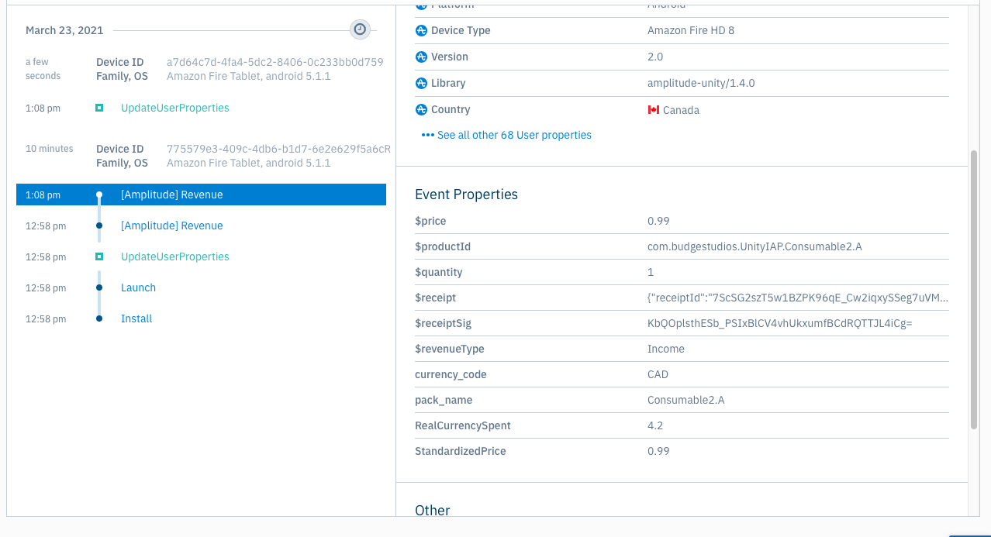
Task: Click the clock icon beside March 23, 2021
Action: (360, 29)
